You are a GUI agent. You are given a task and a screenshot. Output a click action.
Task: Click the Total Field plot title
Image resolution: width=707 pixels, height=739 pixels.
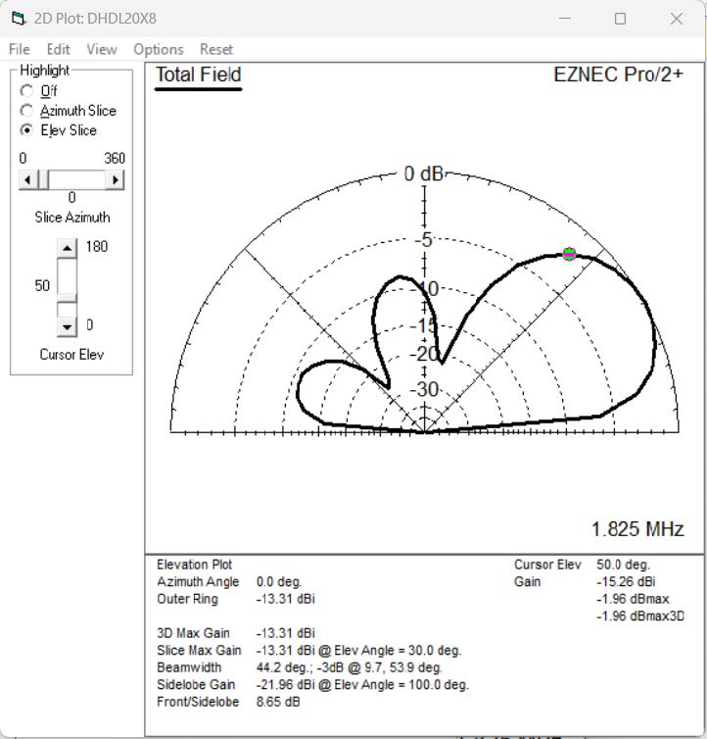click(x=198, y=75)
